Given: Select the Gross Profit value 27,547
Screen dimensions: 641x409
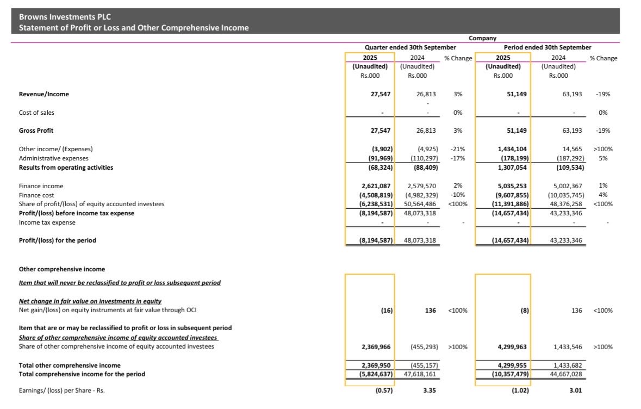Looking at the screenshot, I should 381,131.
